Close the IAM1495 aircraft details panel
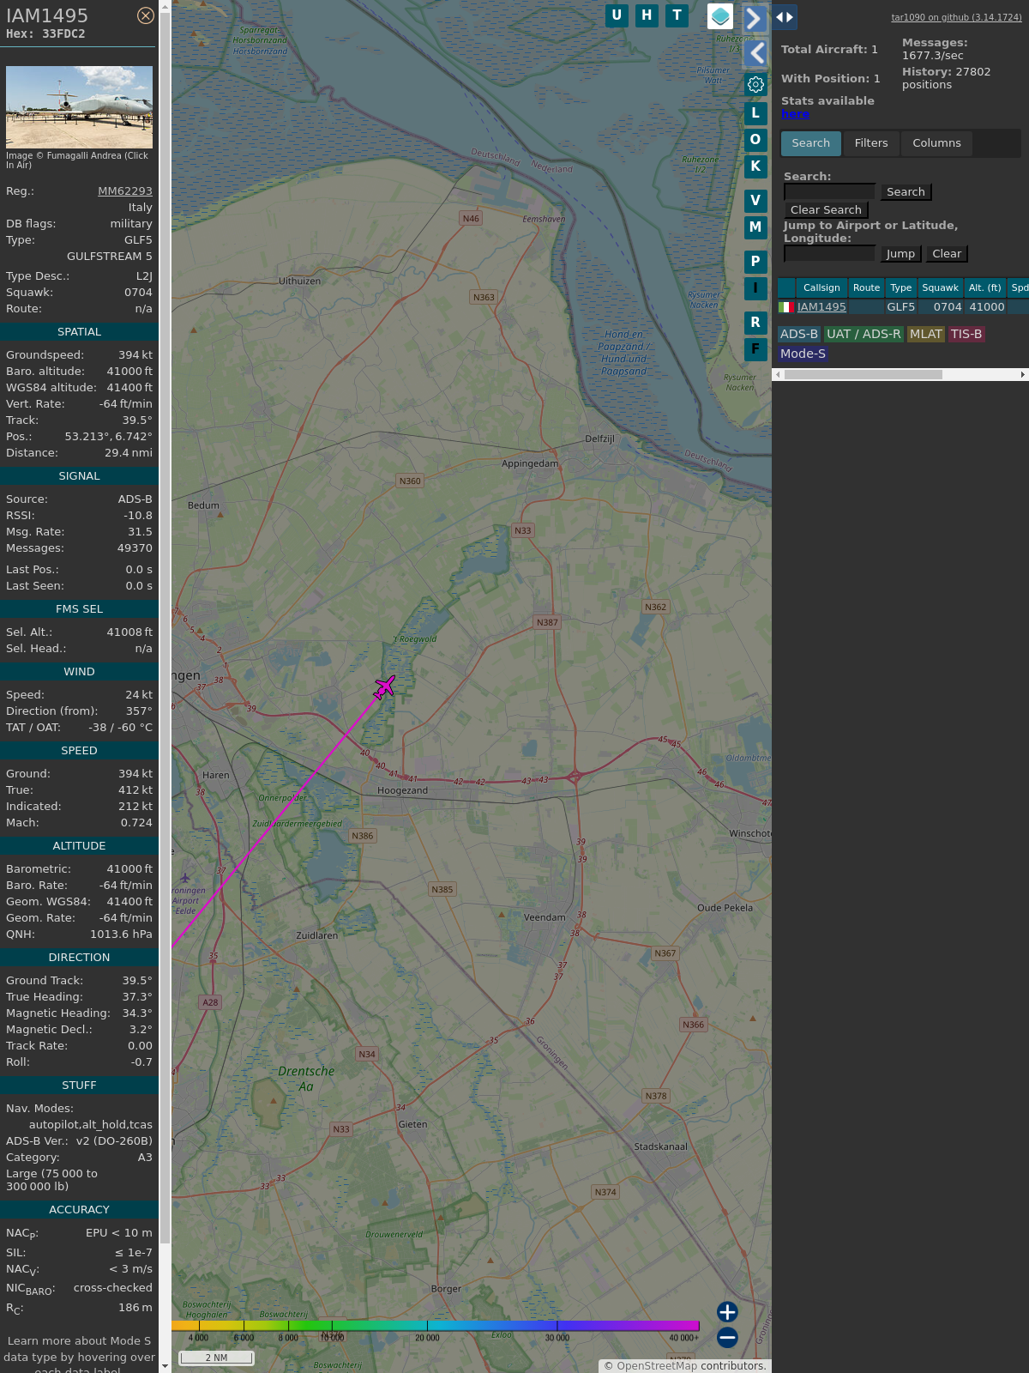The width and height of the screenshot is (1029, 1373). pos(146,15)
